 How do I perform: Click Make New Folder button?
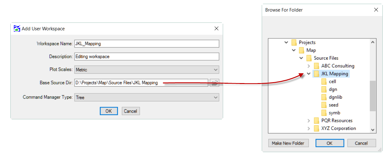288,143
